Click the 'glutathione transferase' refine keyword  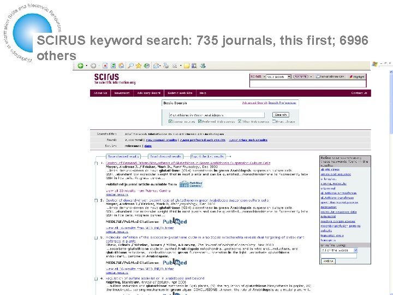pyautogui.click(x=337, y=198)
